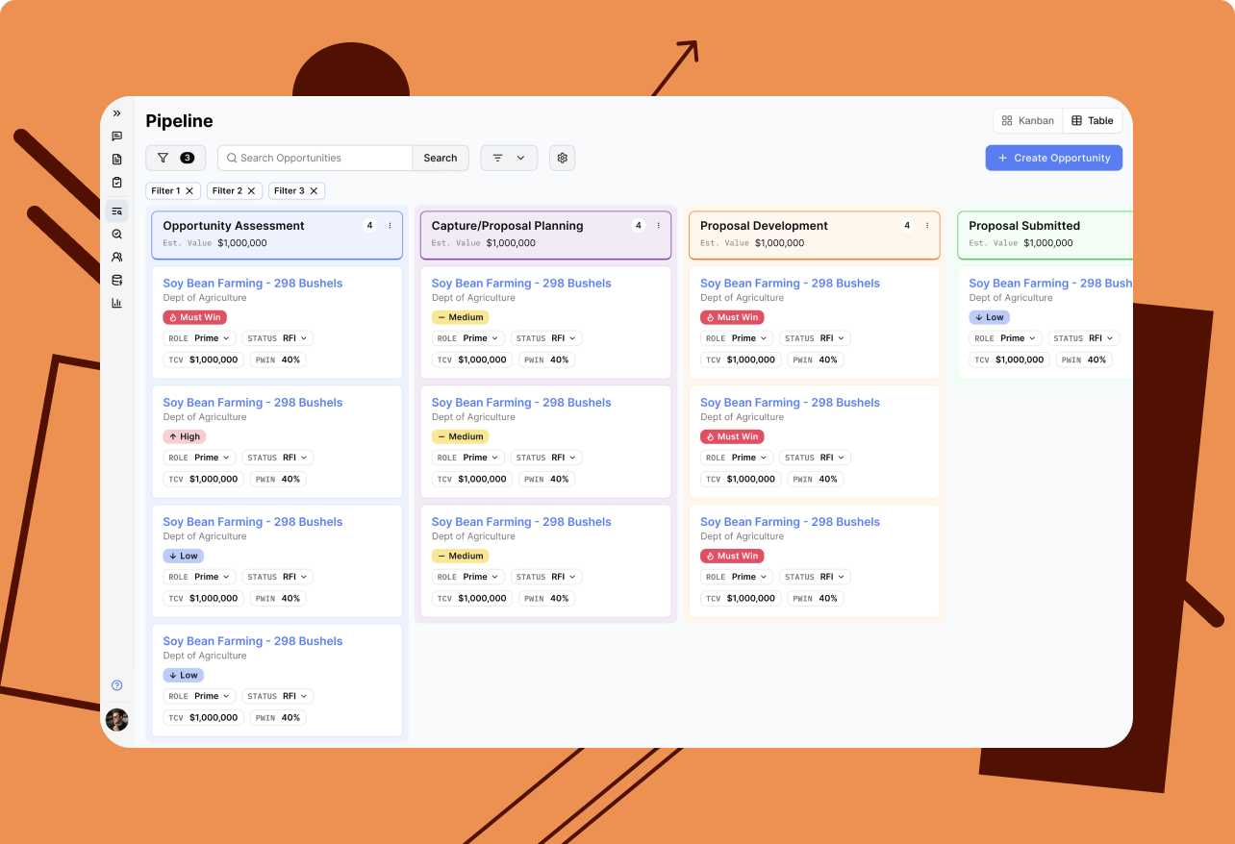The height and width of the screenshot is (844, 1235).
Task: Remove Filter 2 chip with its X
Action: (251, 190)
